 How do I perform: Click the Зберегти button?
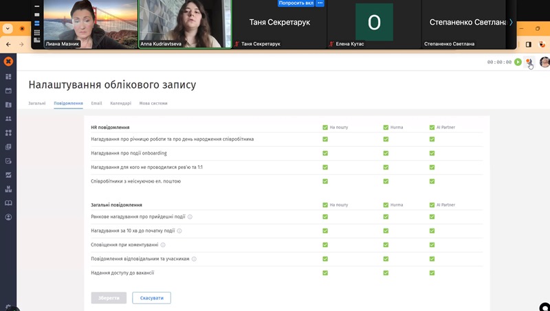point(109,298)
